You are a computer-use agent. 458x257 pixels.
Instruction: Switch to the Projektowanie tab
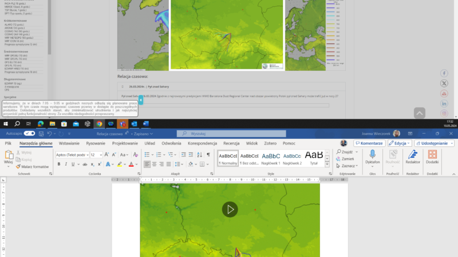[125, 143]
